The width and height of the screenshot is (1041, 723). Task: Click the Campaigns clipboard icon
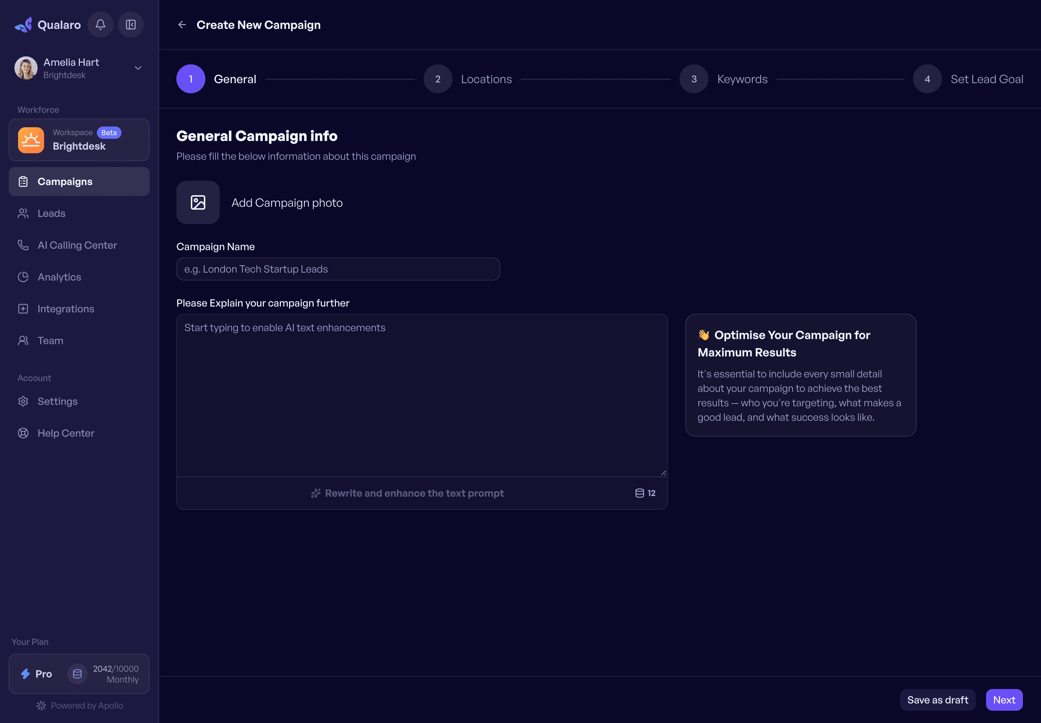tap(23, 182)
